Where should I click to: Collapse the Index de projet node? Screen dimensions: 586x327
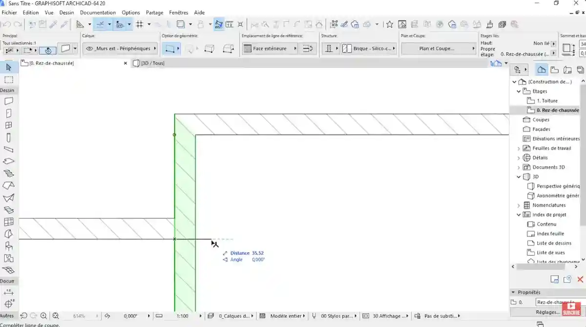point(519,215)
